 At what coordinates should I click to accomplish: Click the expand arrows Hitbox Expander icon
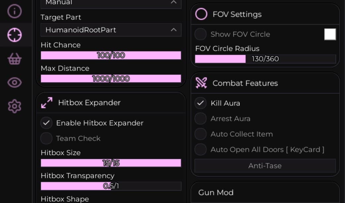46,103
